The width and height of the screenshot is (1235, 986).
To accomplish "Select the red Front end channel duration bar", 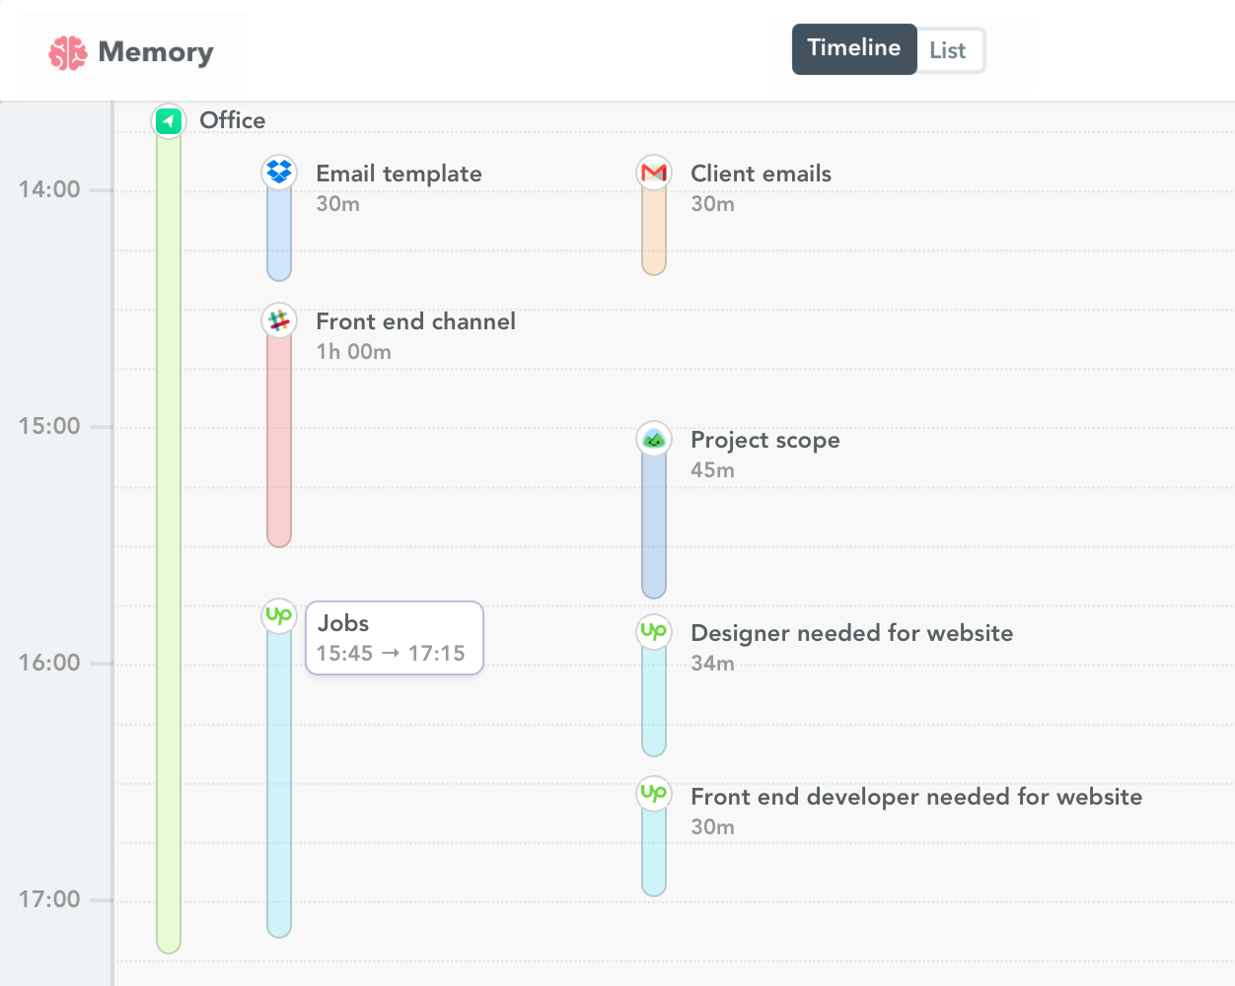I will click(278, 444).
